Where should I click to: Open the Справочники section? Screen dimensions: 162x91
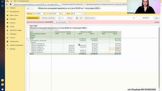14,41
